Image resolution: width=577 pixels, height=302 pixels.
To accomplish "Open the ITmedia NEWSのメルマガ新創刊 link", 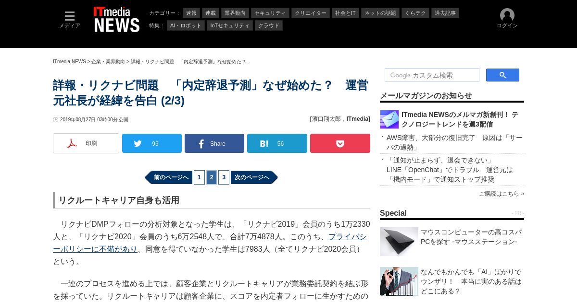I will tap(460, 119).
